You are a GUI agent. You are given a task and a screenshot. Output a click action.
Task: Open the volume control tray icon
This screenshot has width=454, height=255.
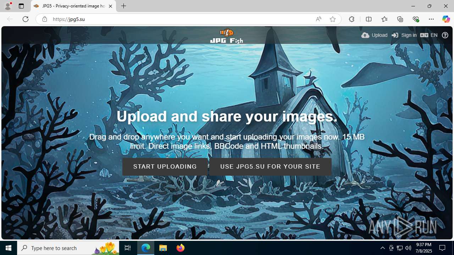[x=408, y=248]
